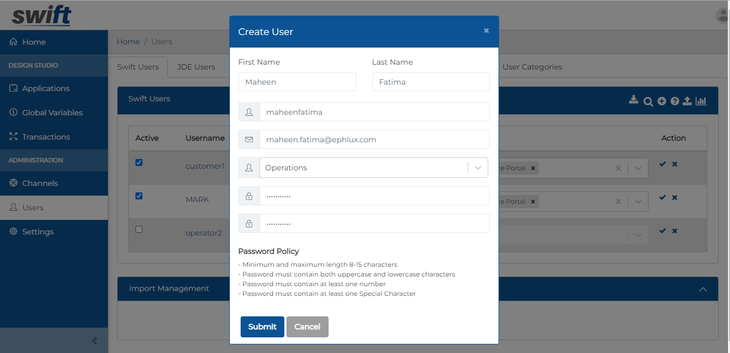This screenshot has height=353, width=730.
Task: Disable the Active checkbox for MARK
Action: pos(139,196)
